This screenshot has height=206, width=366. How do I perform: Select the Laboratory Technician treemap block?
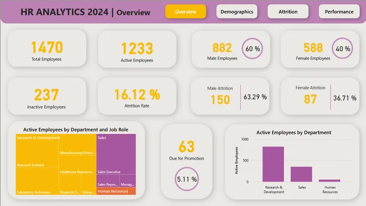coord(37,181)
